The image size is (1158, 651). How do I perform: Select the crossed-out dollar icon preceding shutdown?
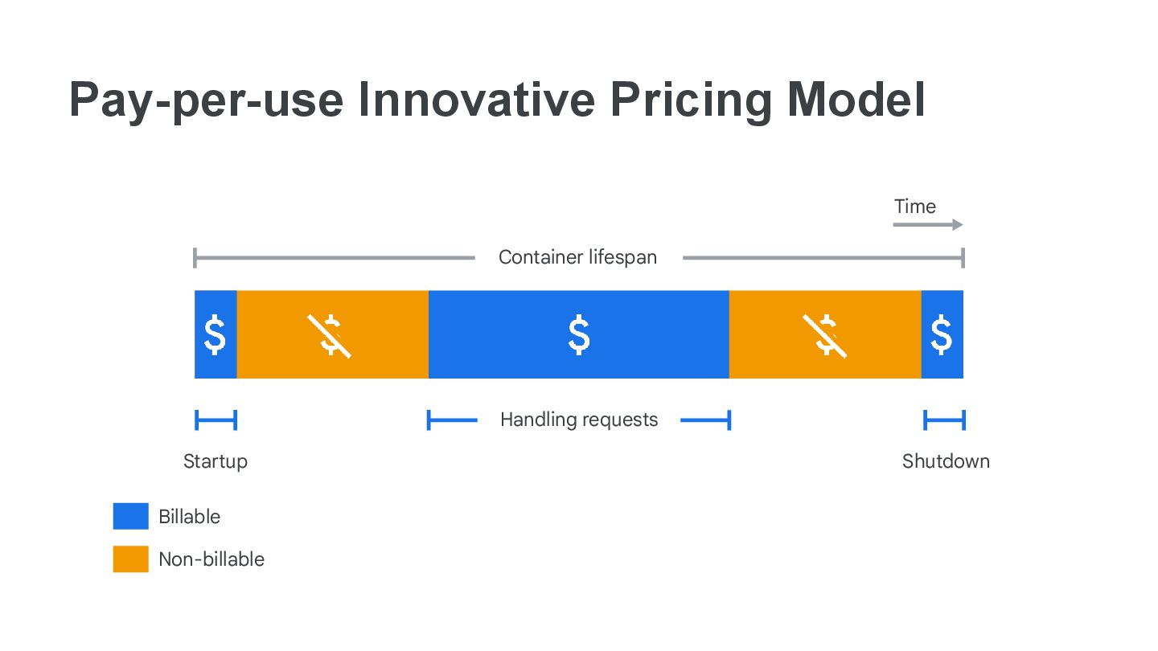coord(825,335)
